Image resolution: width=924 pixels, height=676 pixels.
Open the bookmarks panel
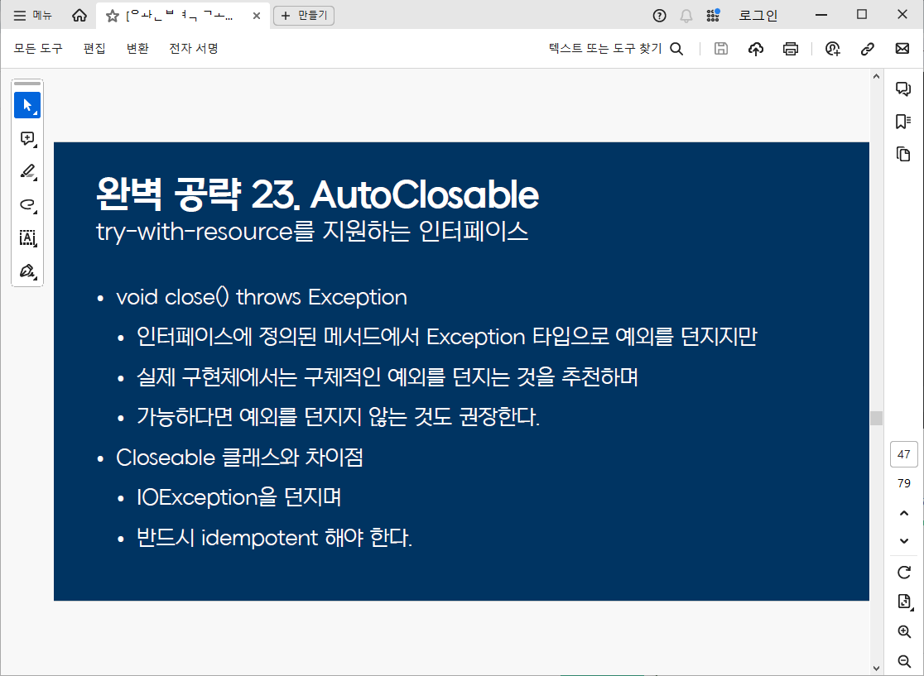pyautogui.click(x=903, y=122)
